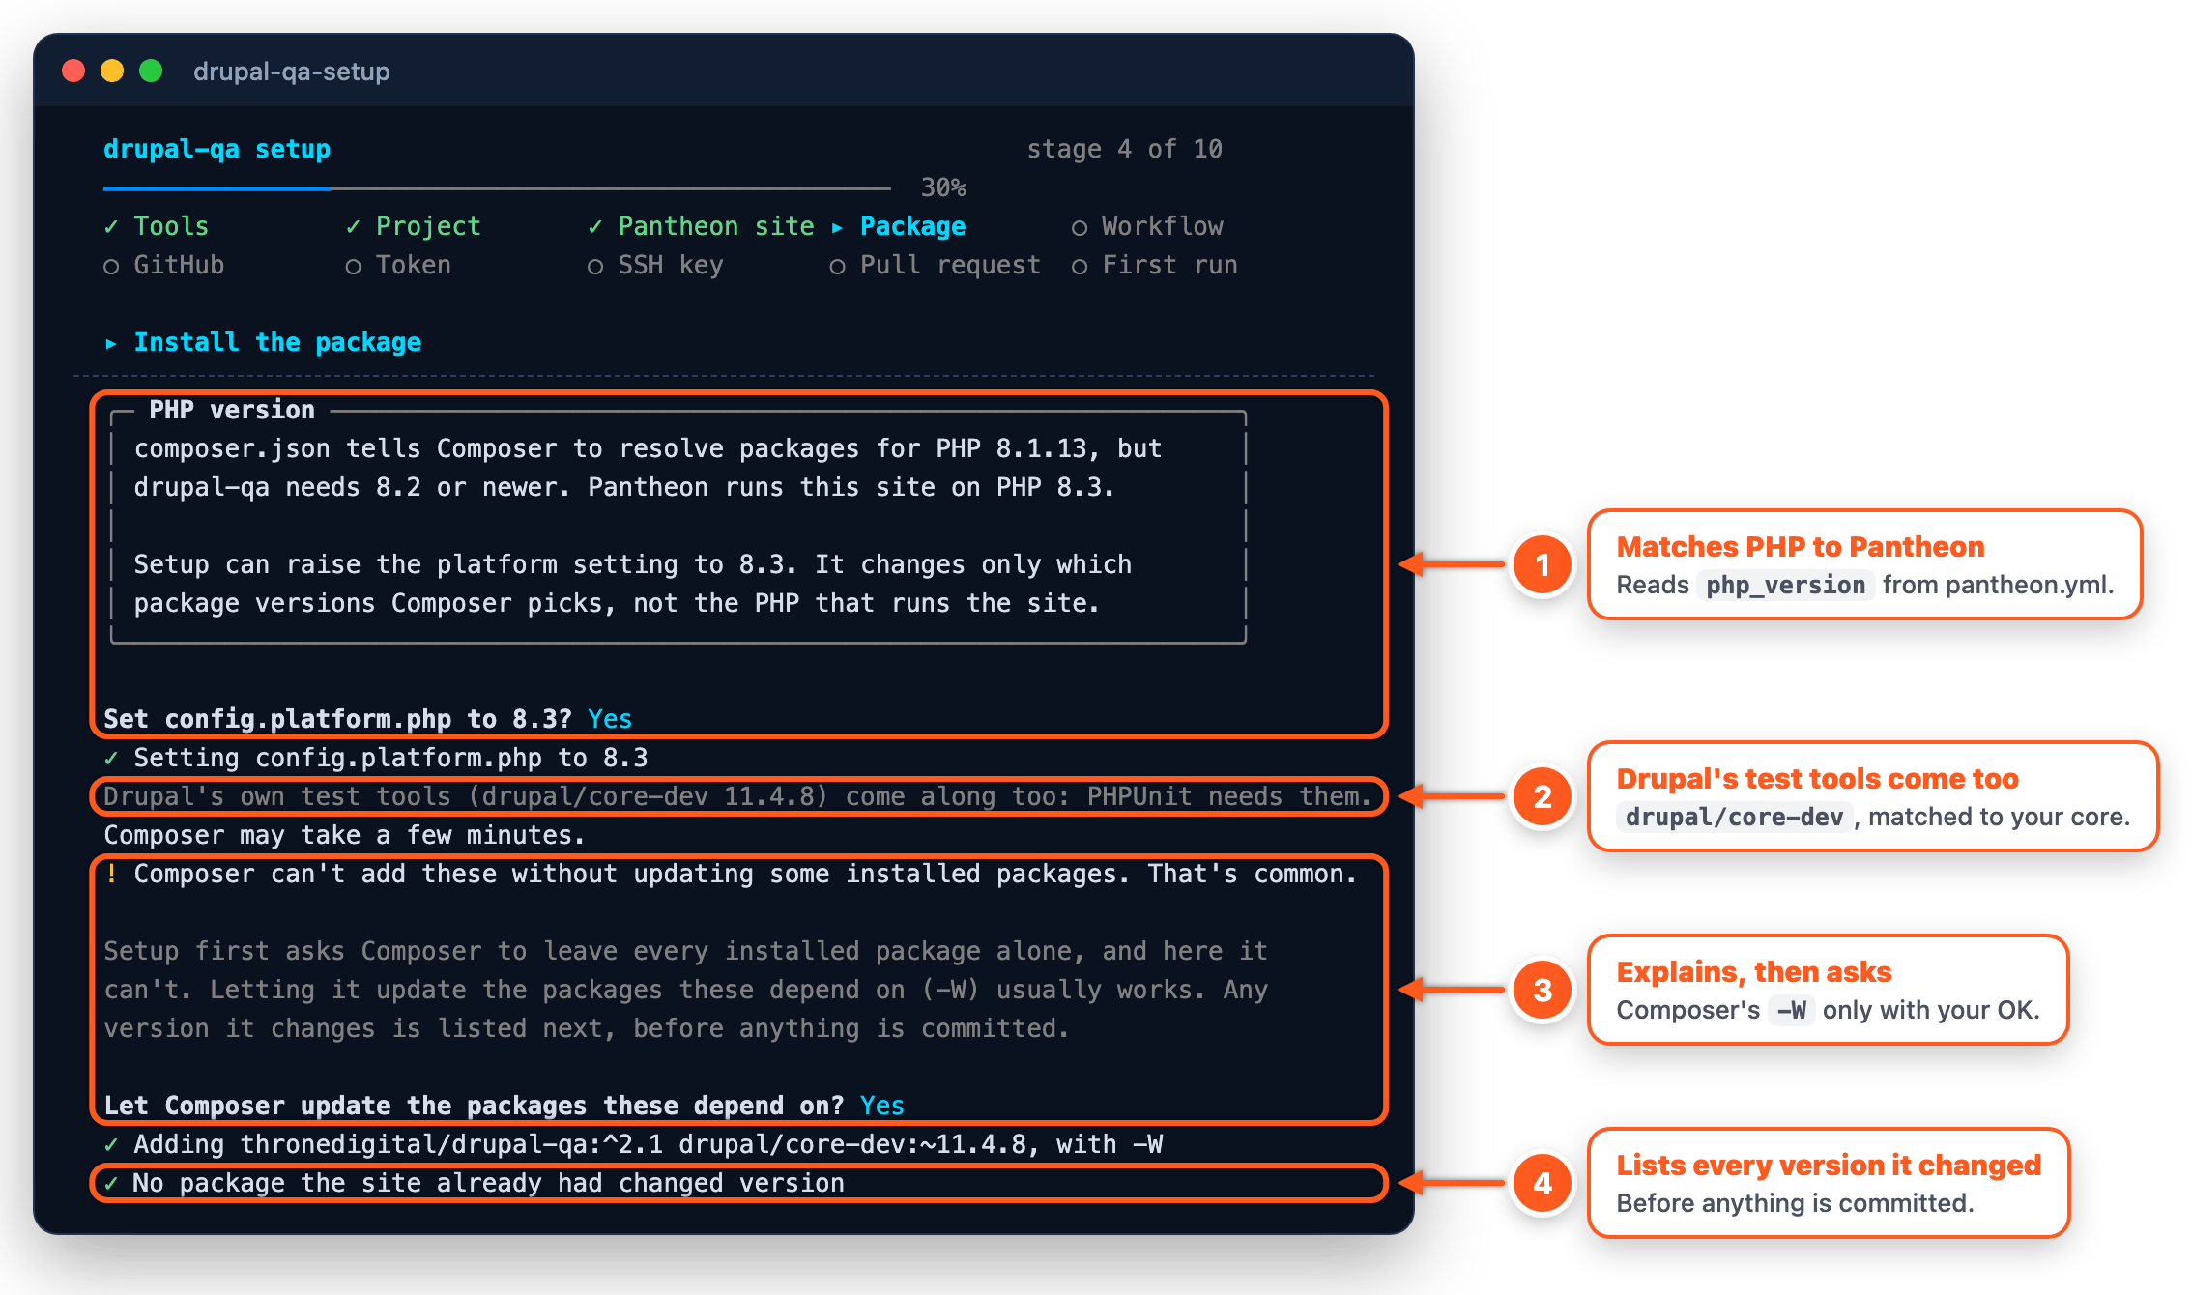Select the pending Token stage
Screen dimensions: 2192x1295
[398, 265]
